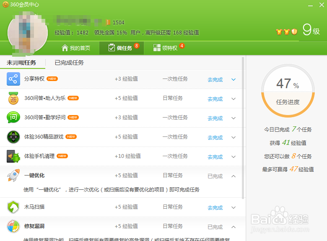The height and width of the screenshot is (241, 327).
Task: Close the 360会员中心 window
Action: click(322, 5)
